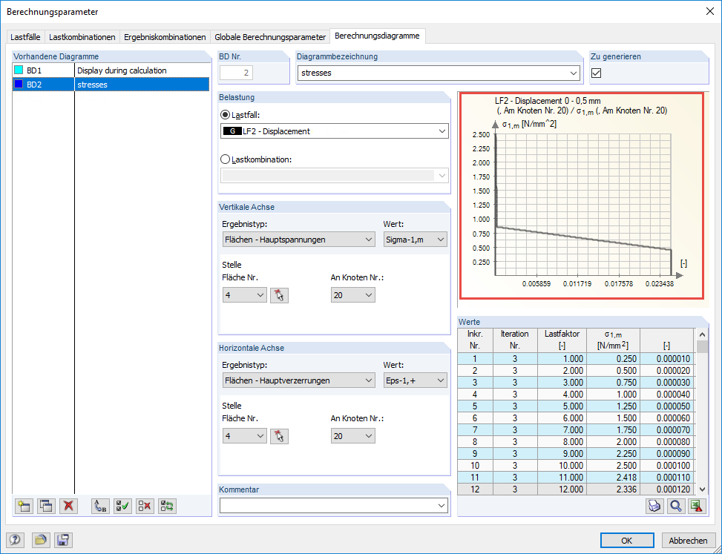722x554 pixels.
Task: Select 'Display during calculation' diagram row
Action: [111, 70]
